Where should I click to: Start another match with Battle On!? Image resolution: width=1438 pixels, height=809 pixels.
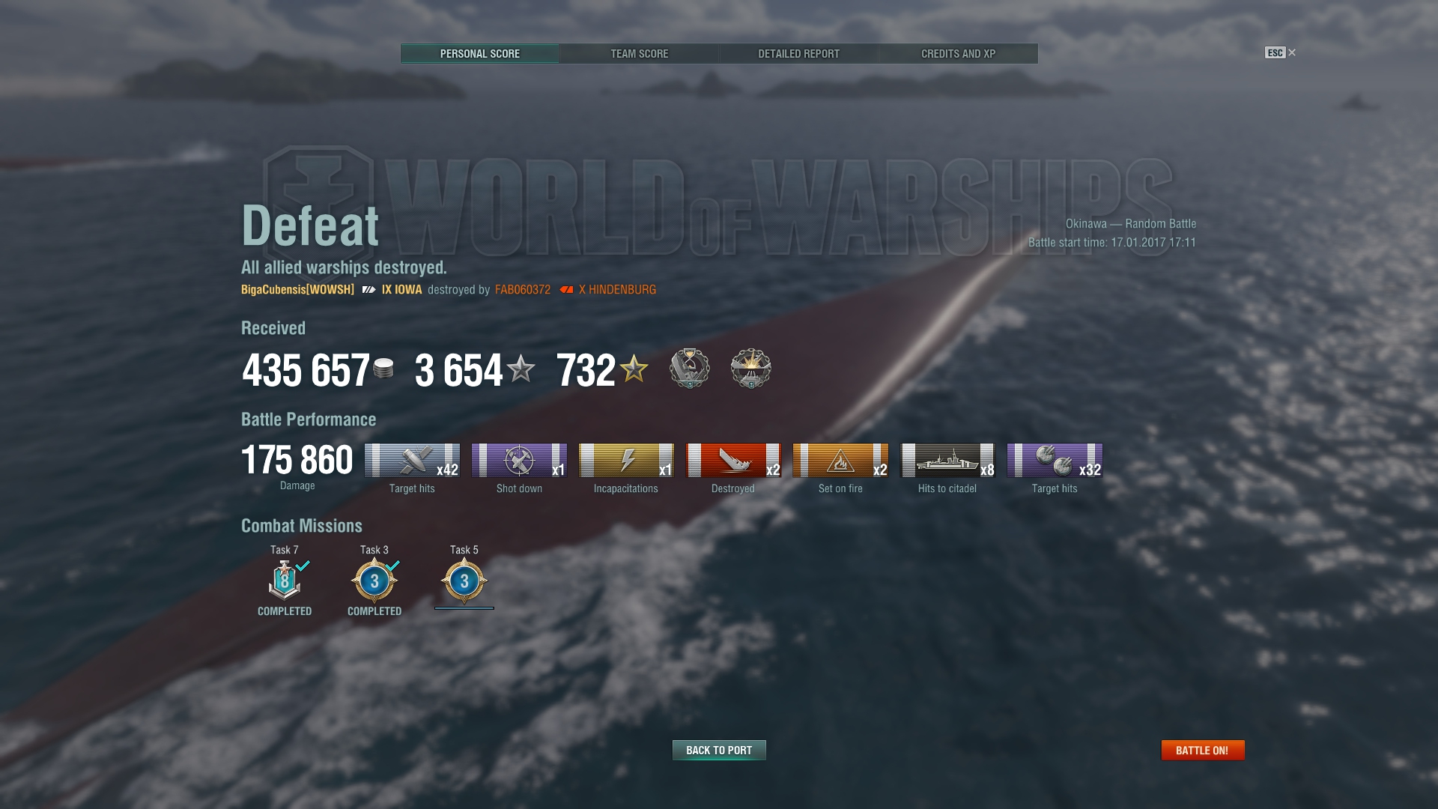[1202, 750]
